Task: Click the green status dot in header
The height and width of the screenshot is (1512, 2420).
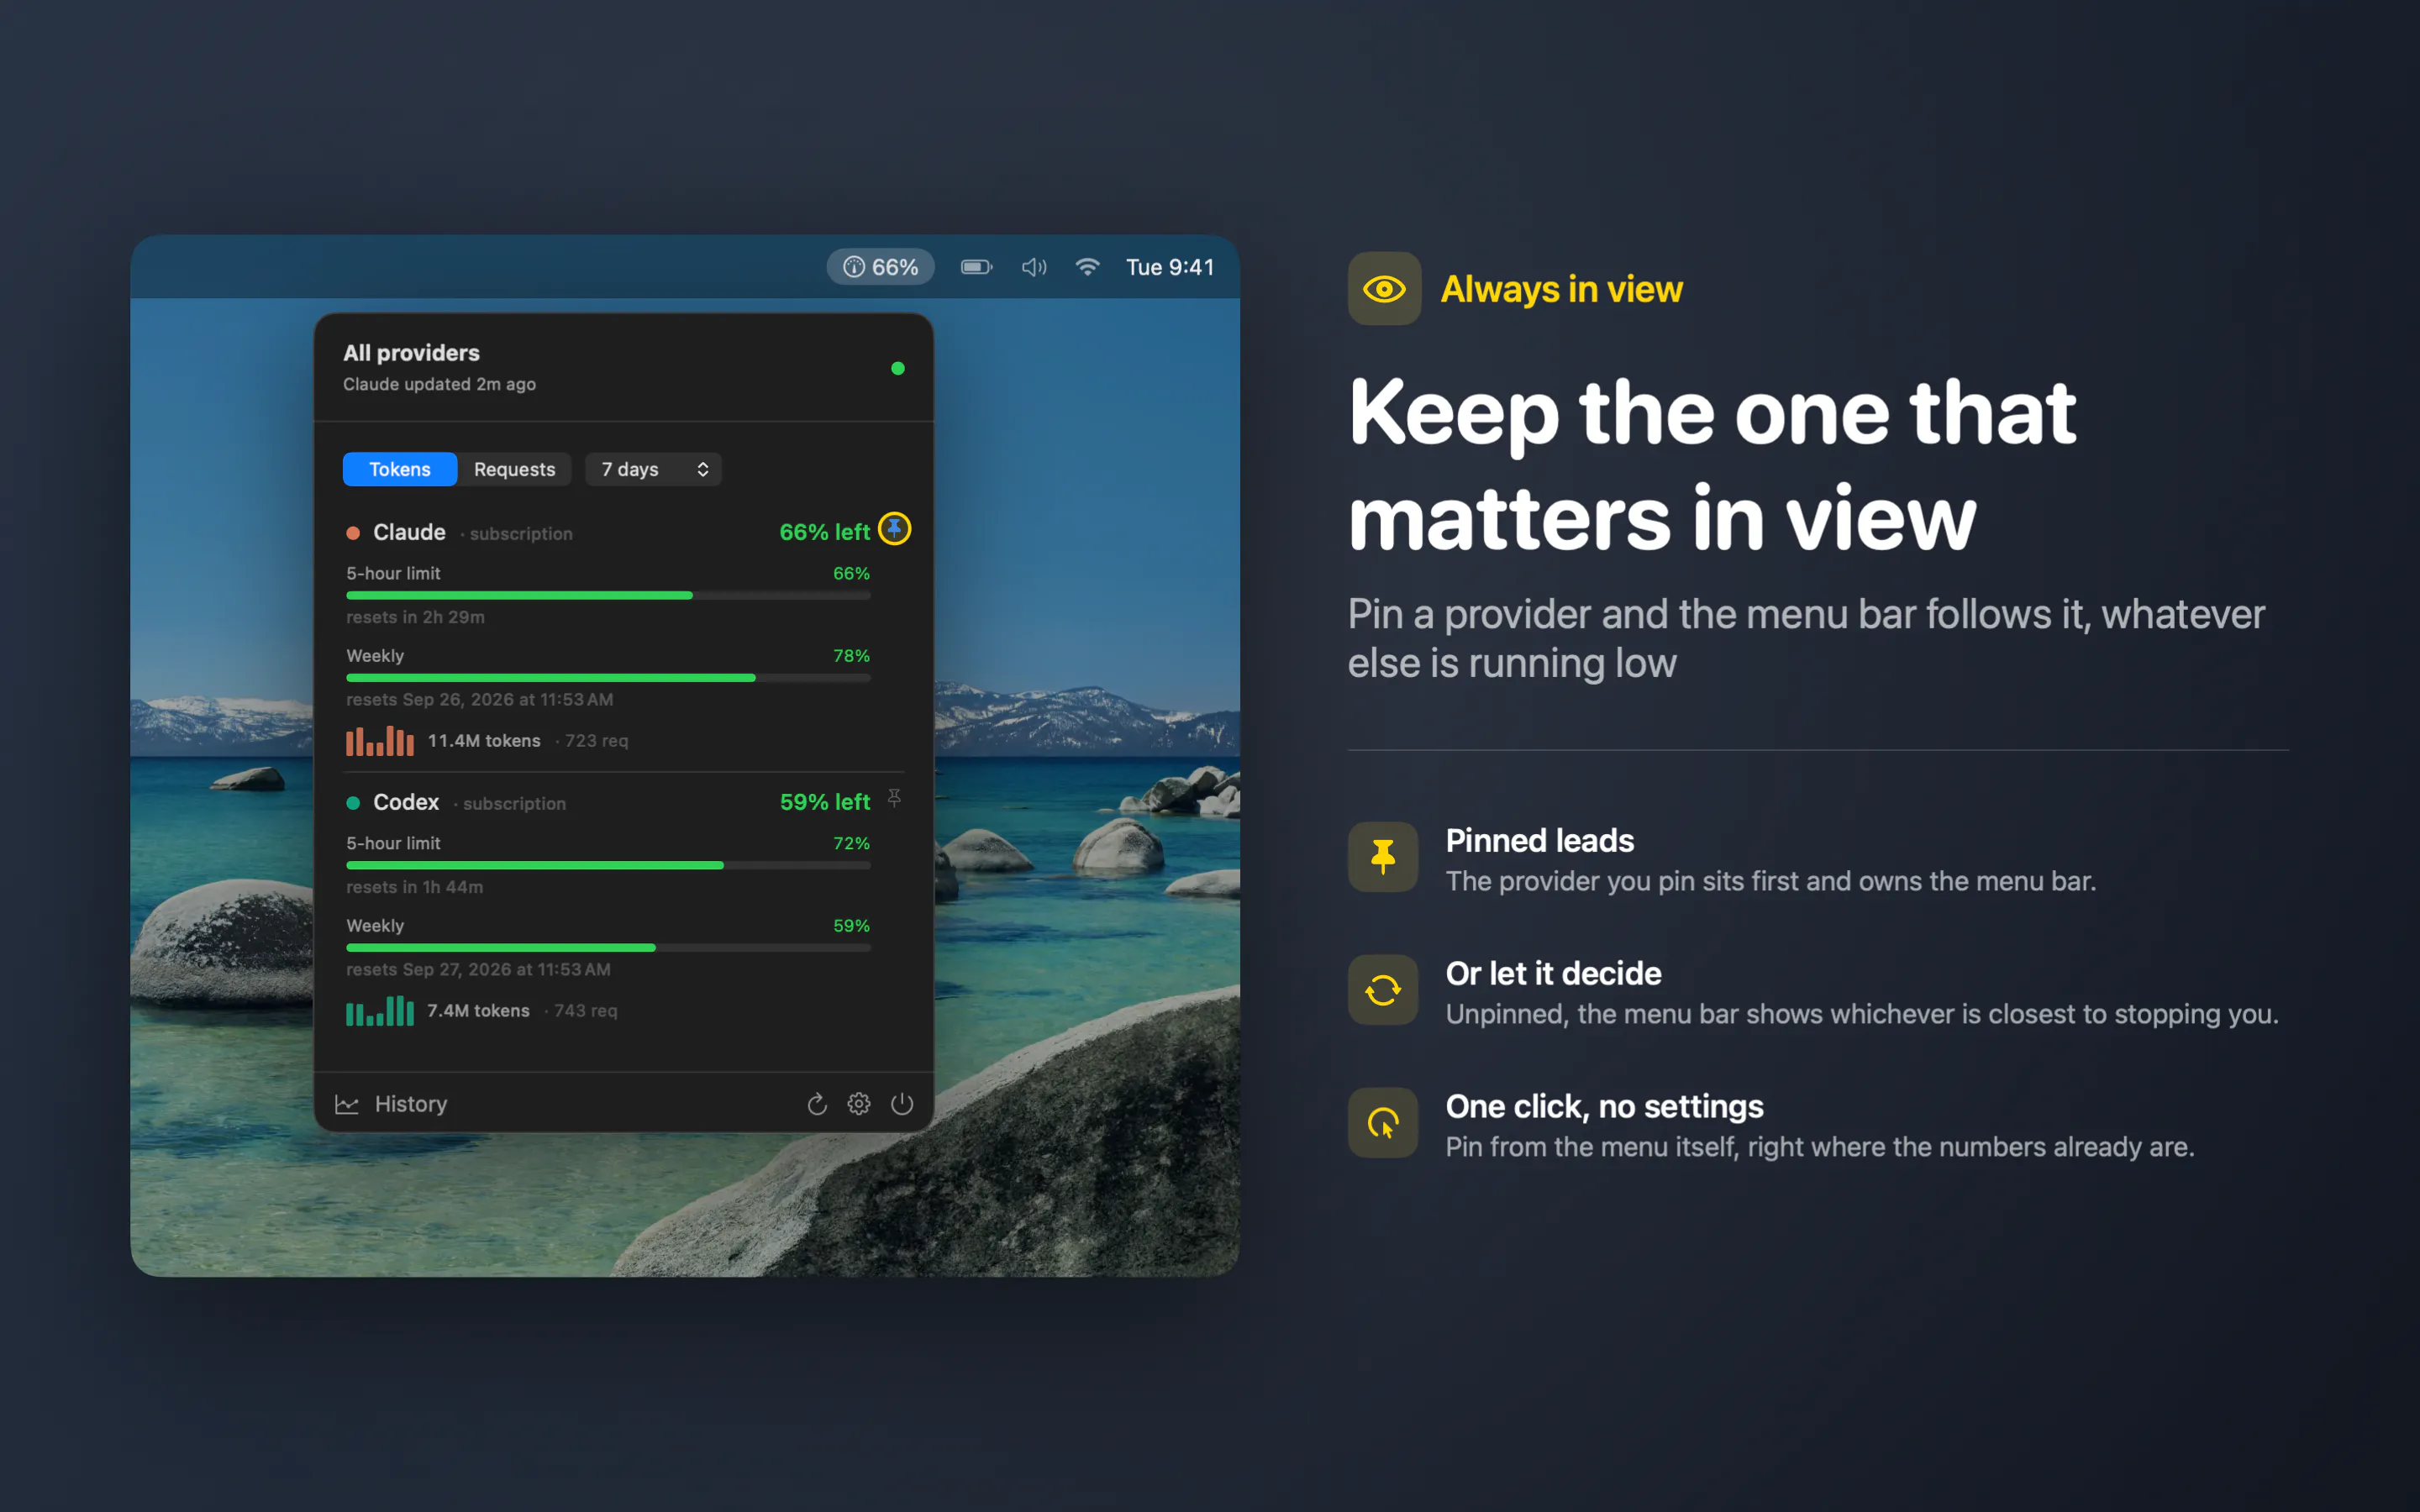Action: [898, 368]
